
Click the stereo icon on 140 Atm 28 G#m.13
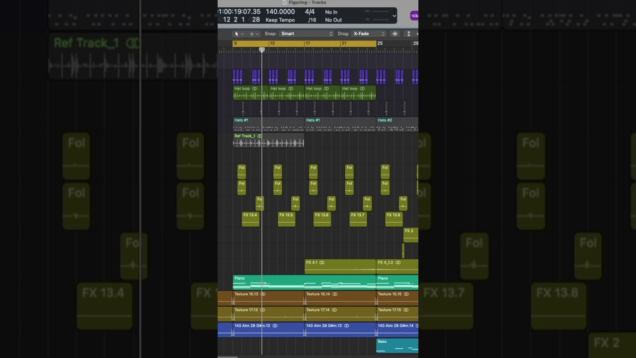tap(346, 326)
